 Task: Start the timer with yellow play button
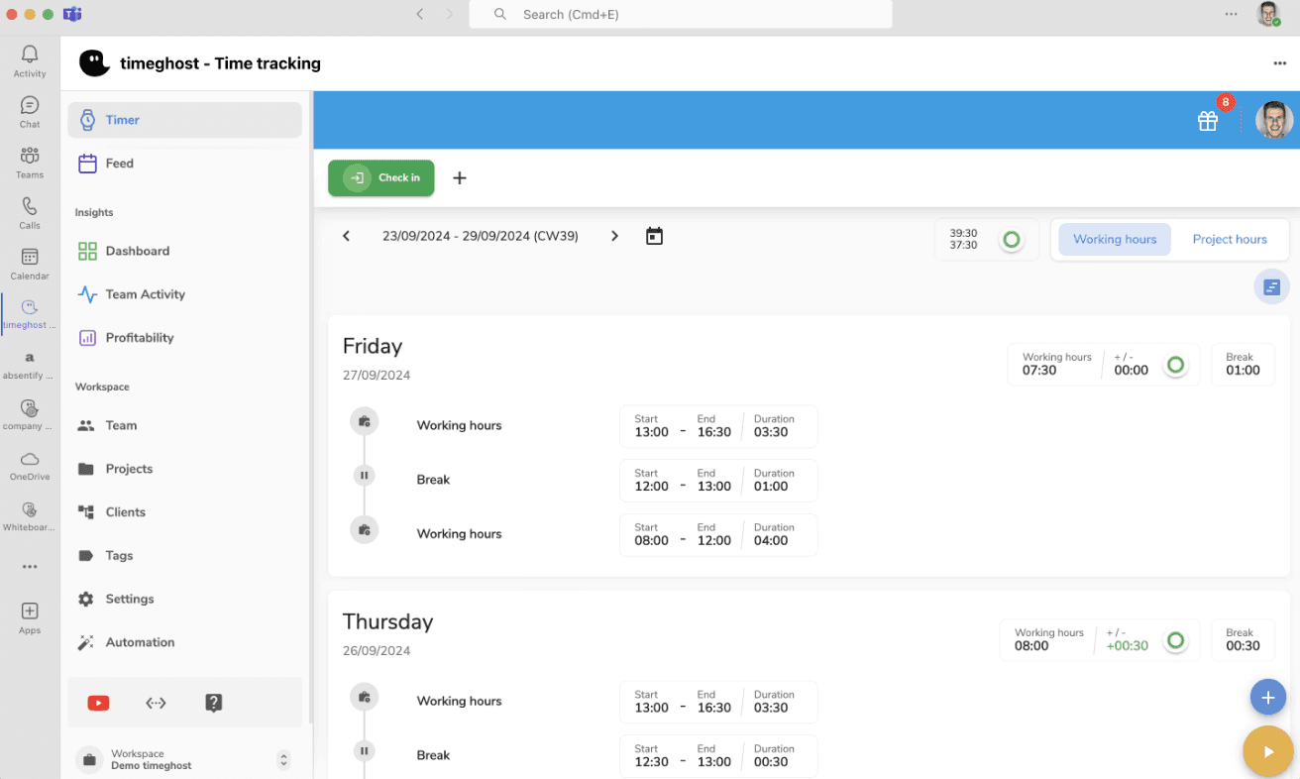click(x=1268, y=751)
